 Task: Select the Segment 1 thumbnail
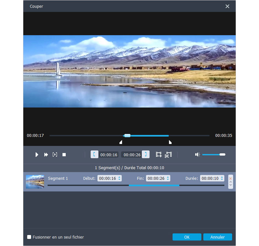[x=35, y=181]
